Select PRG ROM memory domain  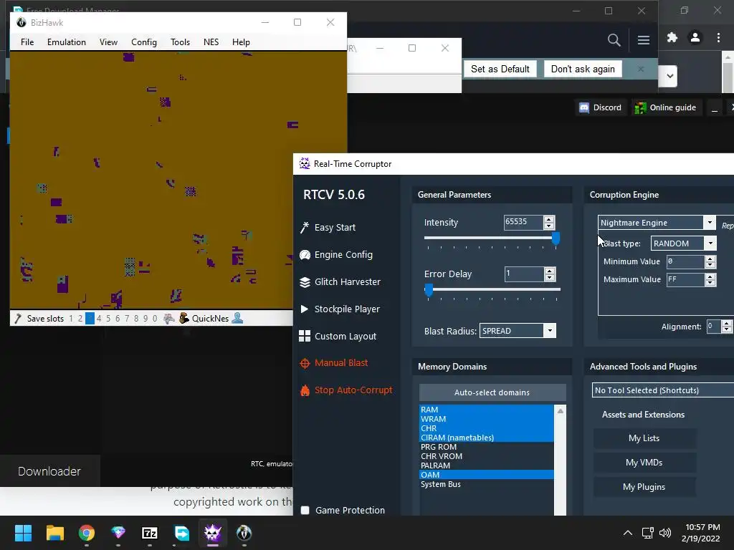(x=487, y=447)
